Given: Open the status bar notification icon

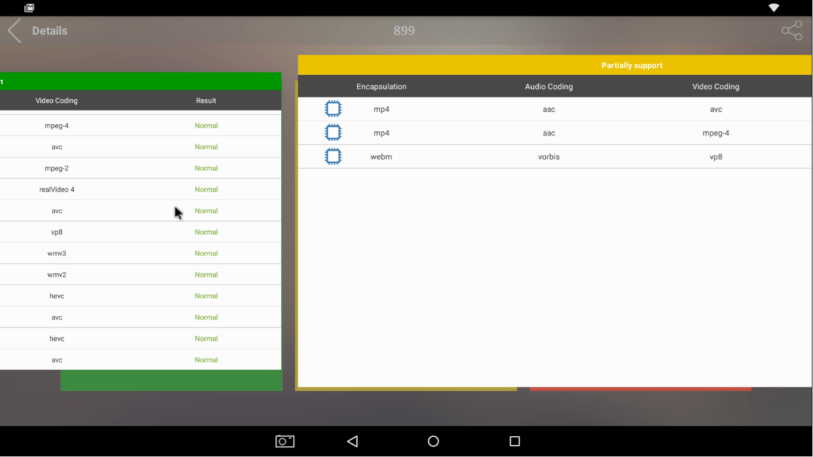Looking at the screenshot, I should pos(29,8).
